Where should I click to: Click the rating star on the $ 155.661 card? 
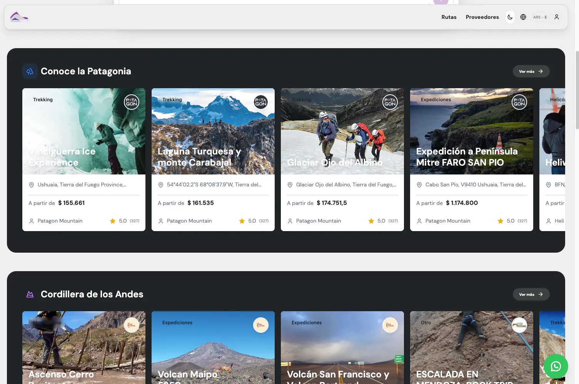(x=113, y=221)
